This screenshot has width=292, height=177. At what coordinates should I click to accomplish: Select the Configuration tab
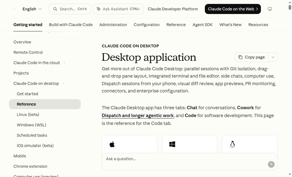pos(147,25)
